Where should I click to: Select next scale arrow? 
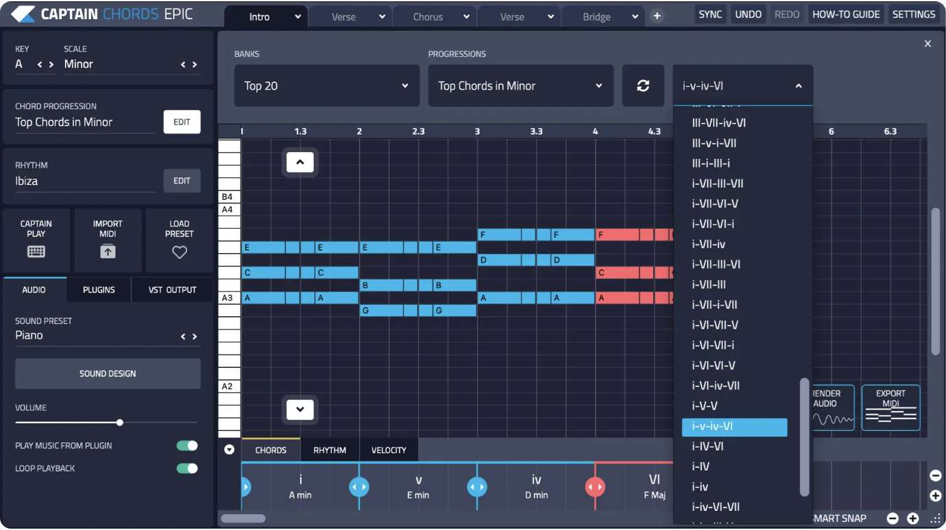click(x=195, y=64)
